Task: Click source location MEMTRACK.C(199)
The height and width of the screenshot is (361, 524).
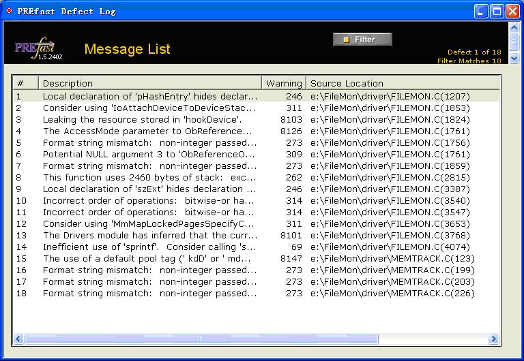Action: tap(393, 270)
